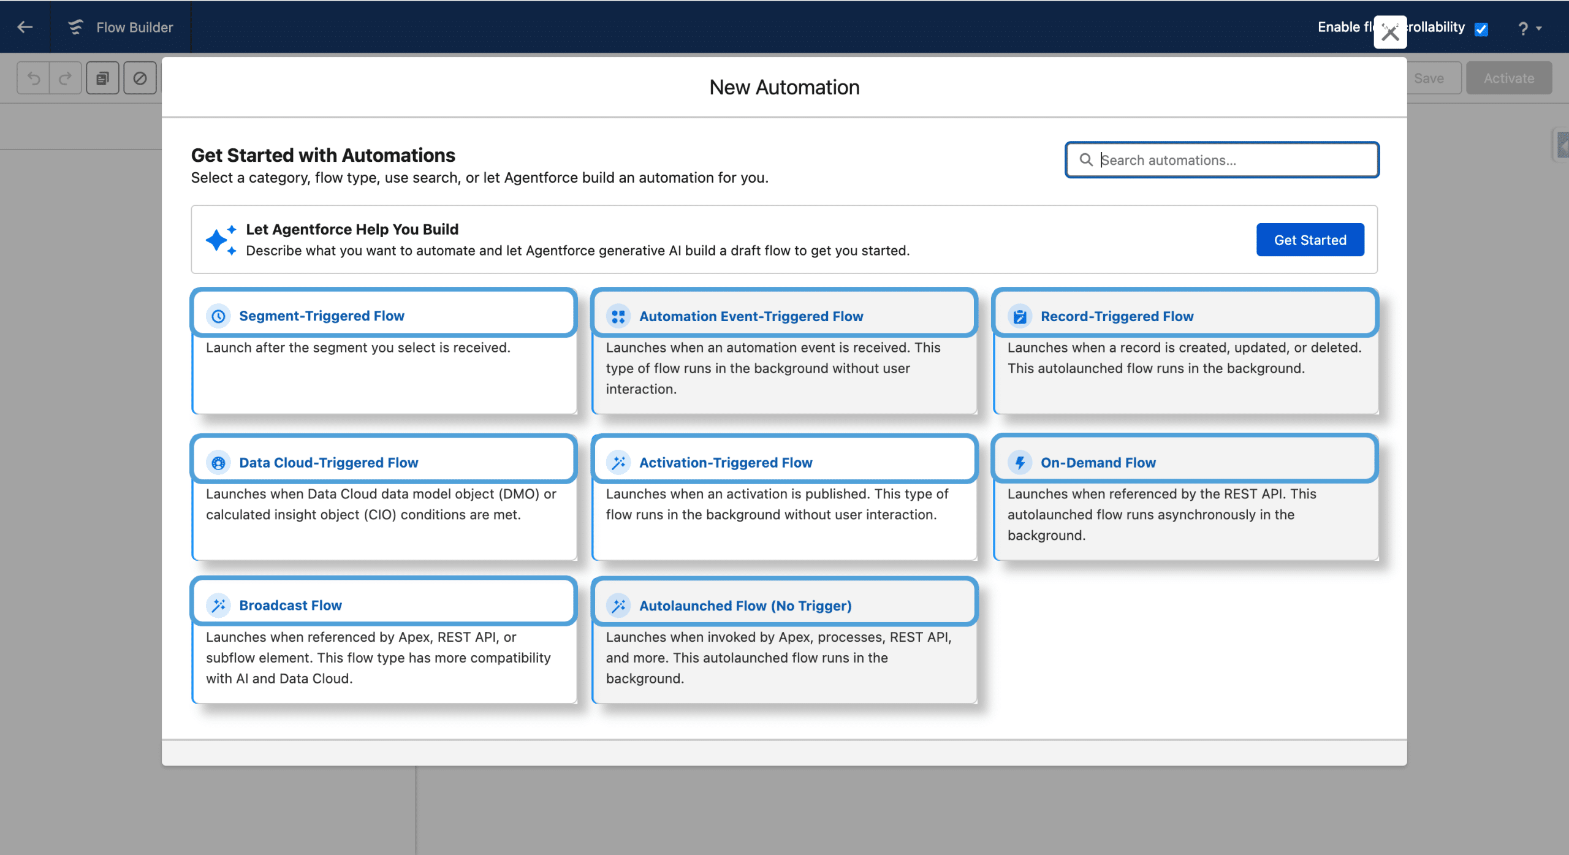The image size is (1569, 855).
Task: Expand the collapsed right side panel
Action: pyautogui.click(x=1562, y=146)
